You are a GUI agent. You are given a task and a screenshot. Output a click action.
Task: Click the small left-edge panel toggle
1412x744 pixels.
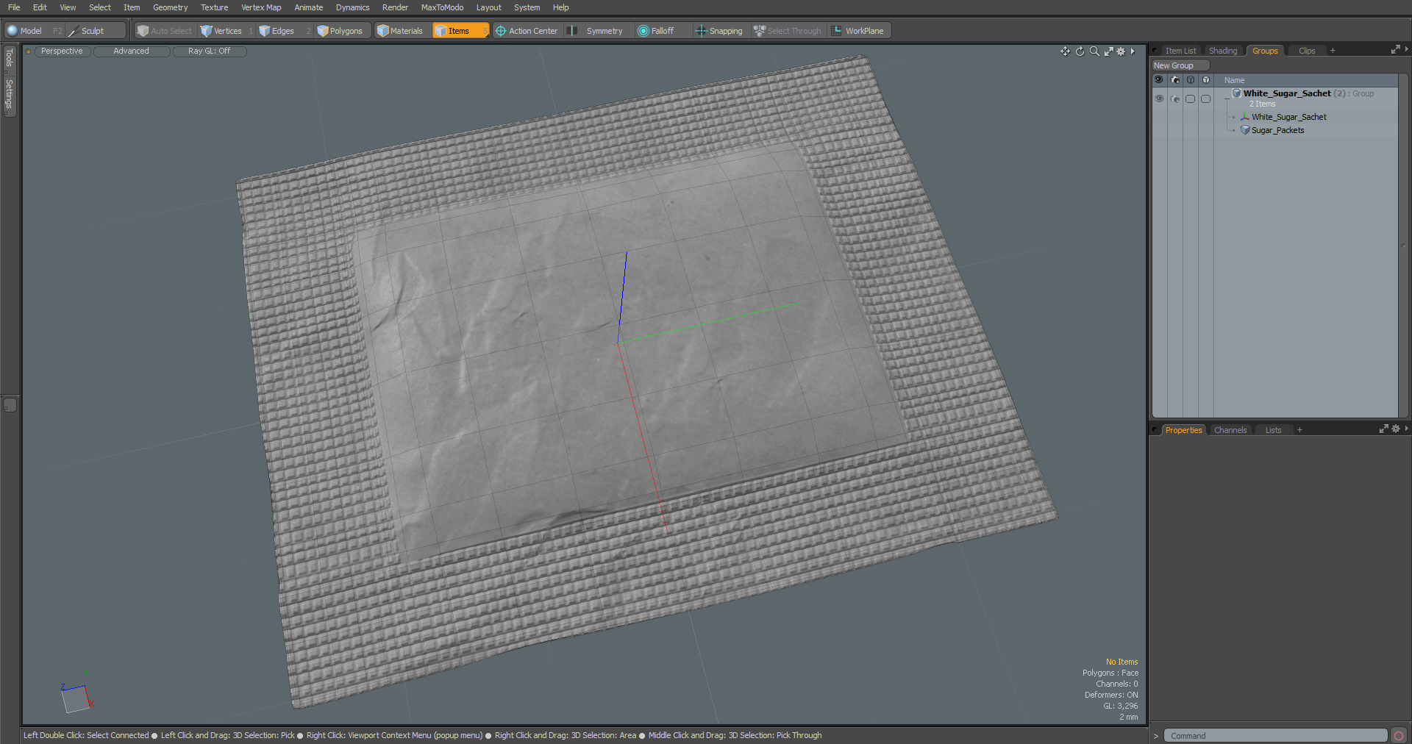9,405
